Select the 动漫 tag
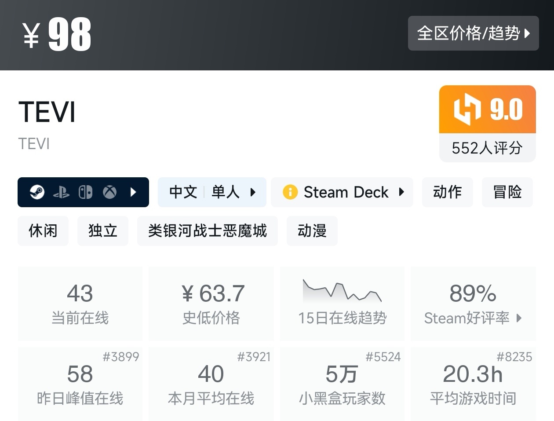 coord(312,231)
